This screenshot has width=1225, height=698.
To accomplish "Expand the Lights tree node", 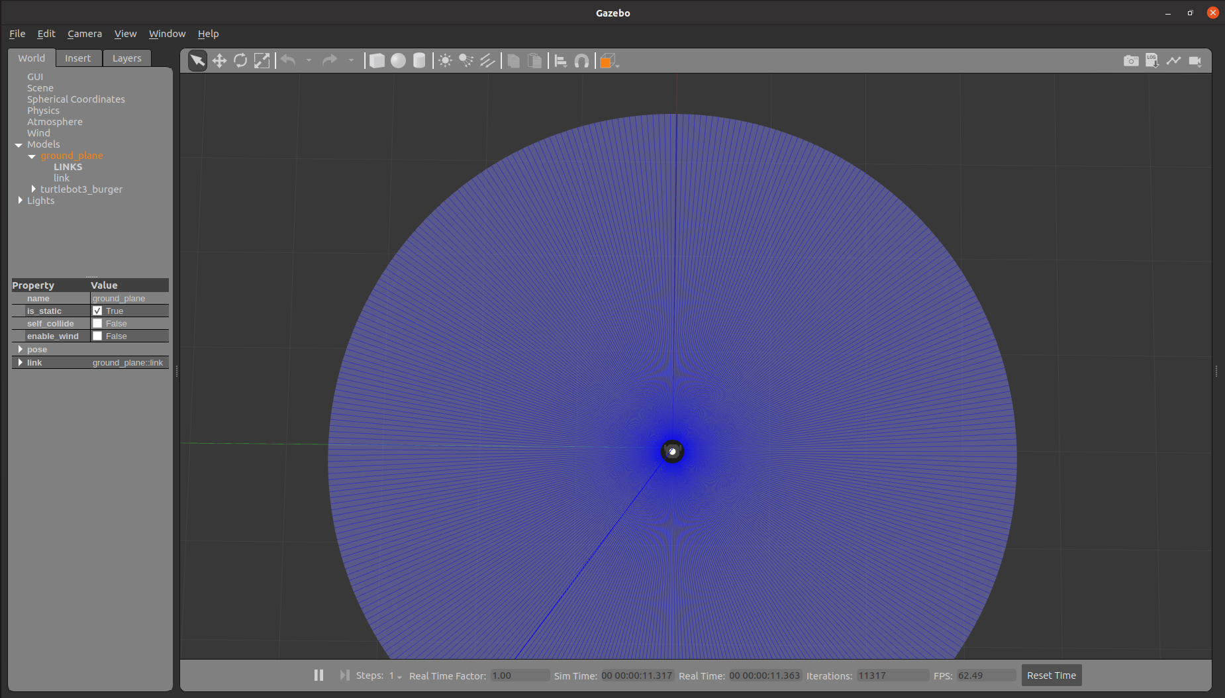I will (20, 201).
